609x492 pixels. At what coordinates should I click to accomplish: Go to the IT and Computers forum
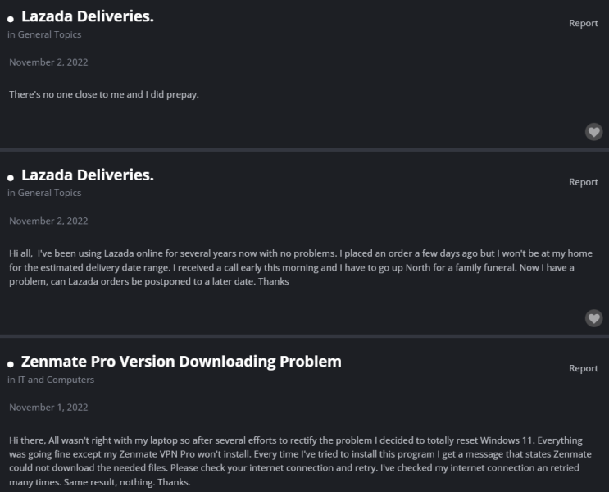coord(56,380)
